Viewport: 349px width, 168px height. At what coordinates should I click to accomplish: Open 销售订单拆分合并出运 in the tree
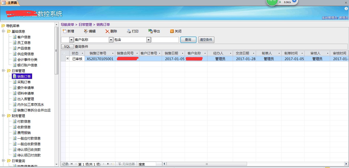(34, 110)
